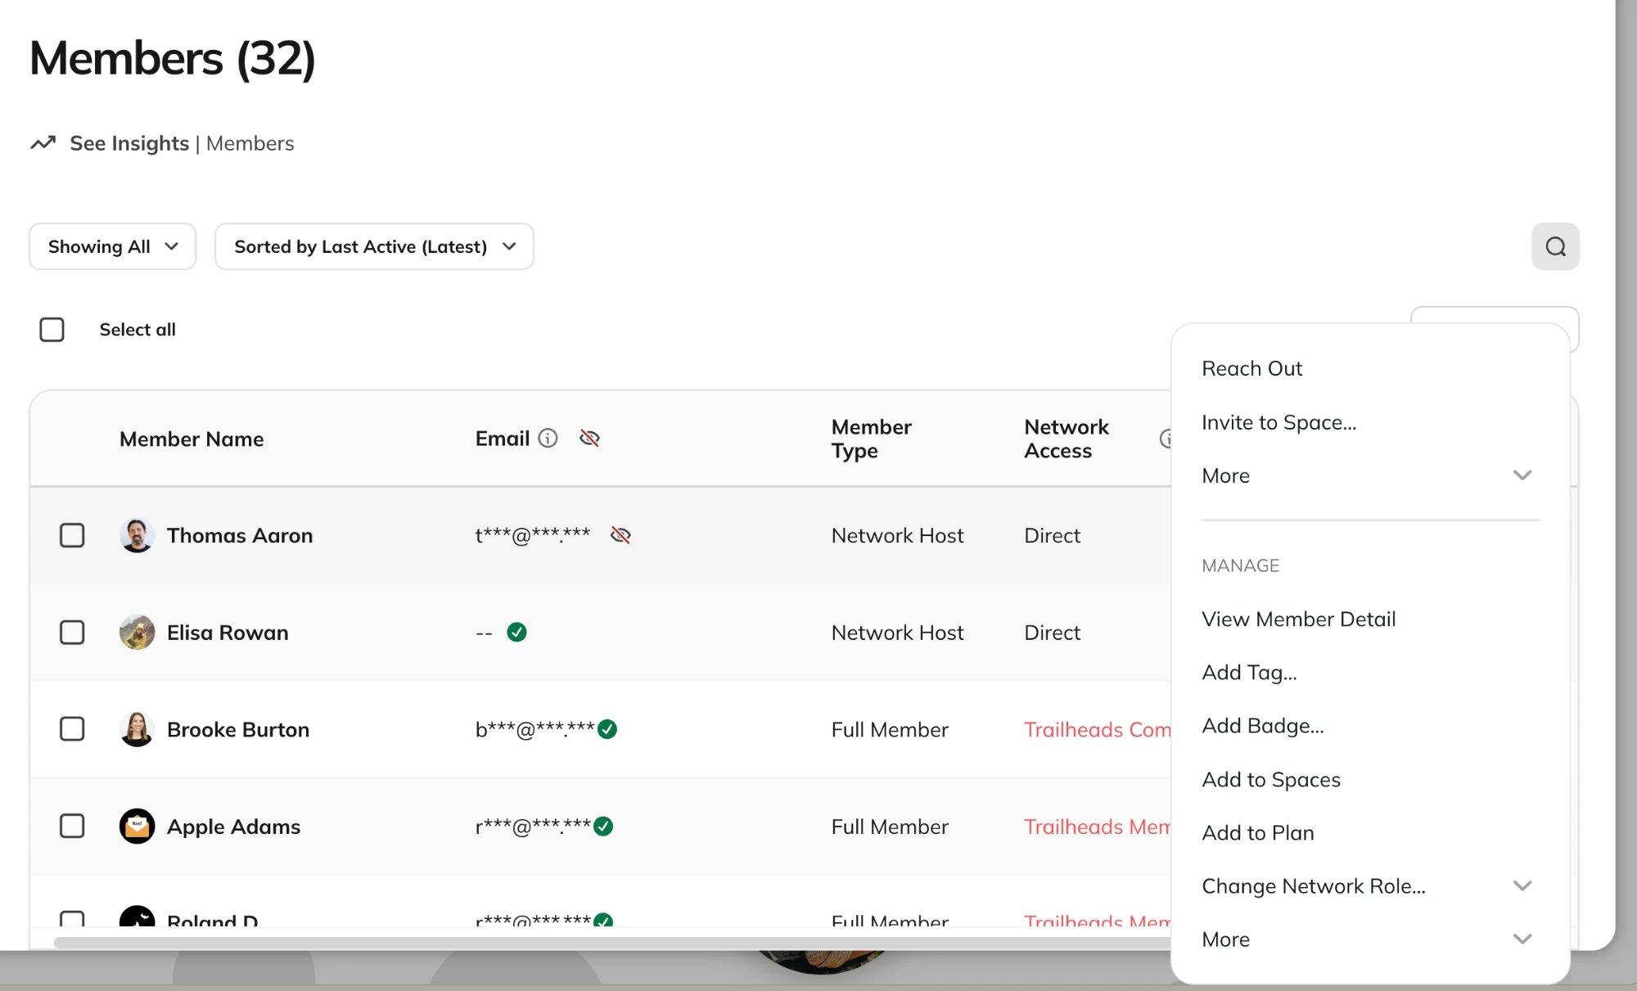Screen dimensions: 1637x991
Task: Expand the More section under Manage
Action: (1369, 939)
